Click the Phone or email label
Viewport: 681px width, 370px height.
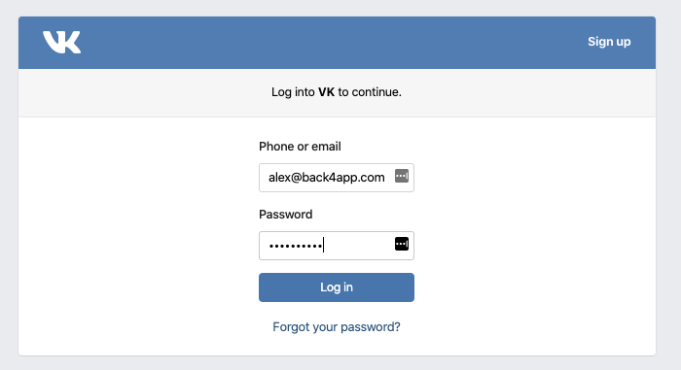[x=300, y=147]
